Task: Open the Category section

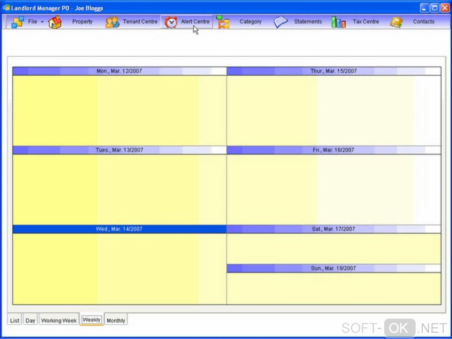Action: tap(250, 22)
